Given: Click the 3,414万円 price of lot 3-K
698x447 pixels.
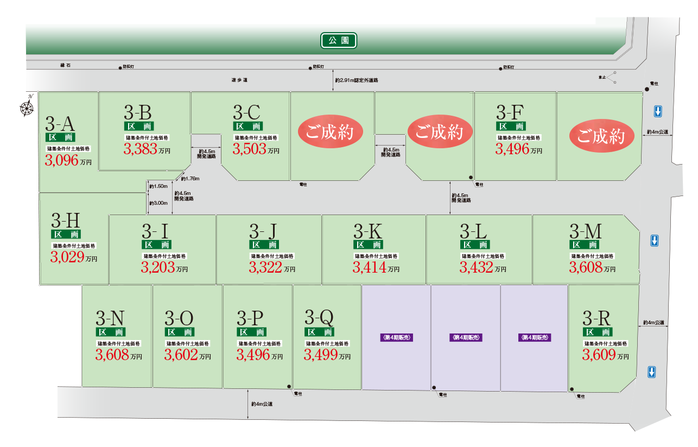Looking at the screenshot, I should point(376,267).
